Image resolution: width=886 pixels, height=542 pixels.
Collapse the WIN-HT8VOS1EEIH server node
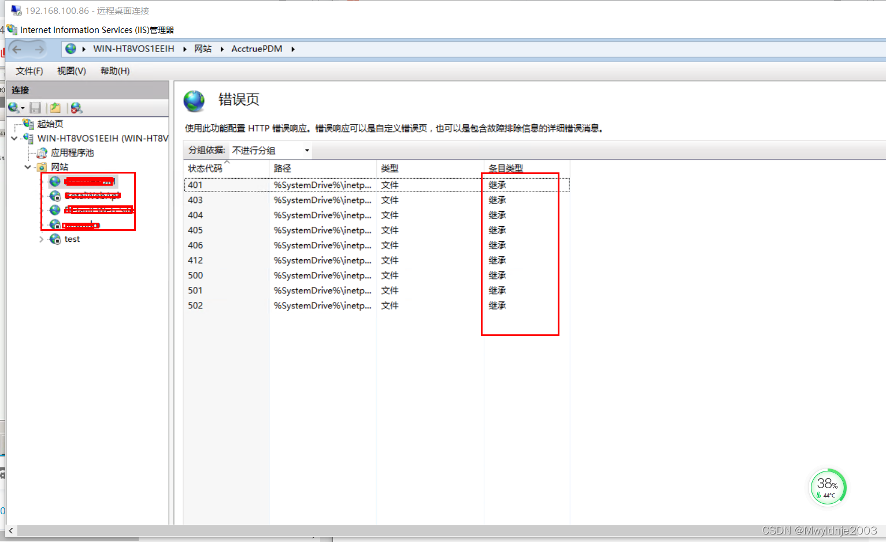pos(14,138)
